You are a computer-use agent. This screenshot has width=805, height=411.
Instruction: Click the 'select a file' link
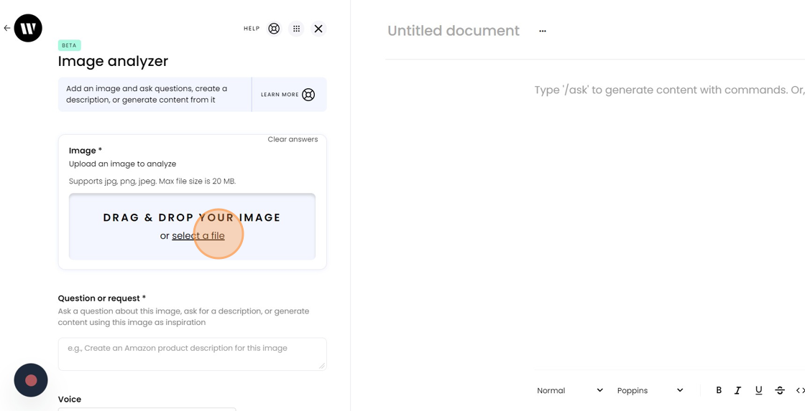(198, 236)
